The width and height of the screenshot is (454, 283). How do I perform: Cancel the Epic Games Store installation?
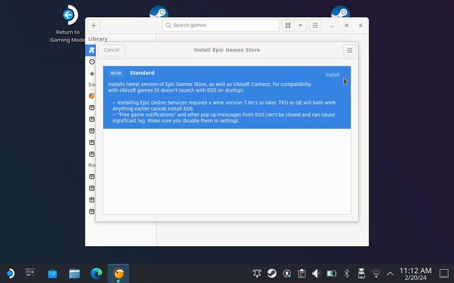coord(112,50)
